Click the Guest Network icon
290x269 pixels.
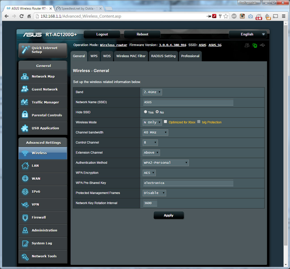click(25, 89)
